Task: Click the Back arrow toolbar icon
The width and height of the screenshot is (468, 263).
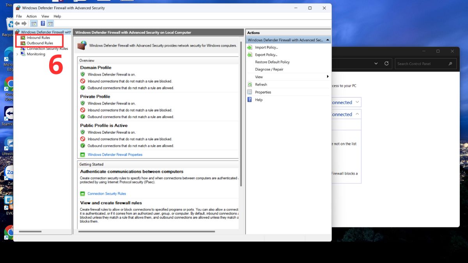Action: pos(17,23)
